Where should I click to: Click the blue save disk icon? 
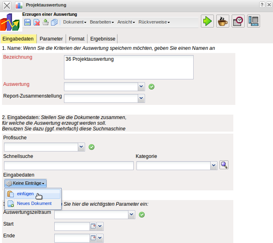pyautogui.click(x=28, y=22)
